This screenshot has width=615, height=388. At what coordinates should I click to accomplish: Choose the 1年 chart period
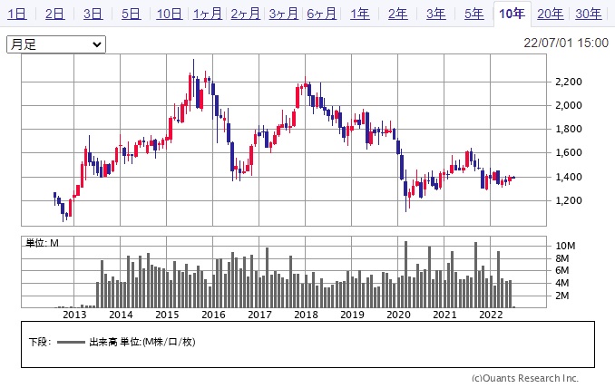pyautogui.click(x=360, y=14)
